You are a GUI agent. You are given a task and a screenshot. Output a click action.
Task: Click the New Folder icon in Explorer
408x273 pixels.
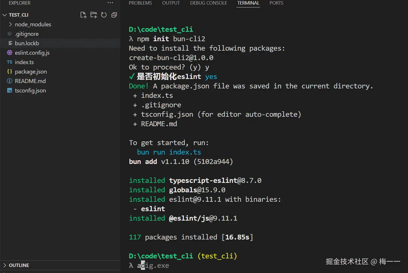93,15
